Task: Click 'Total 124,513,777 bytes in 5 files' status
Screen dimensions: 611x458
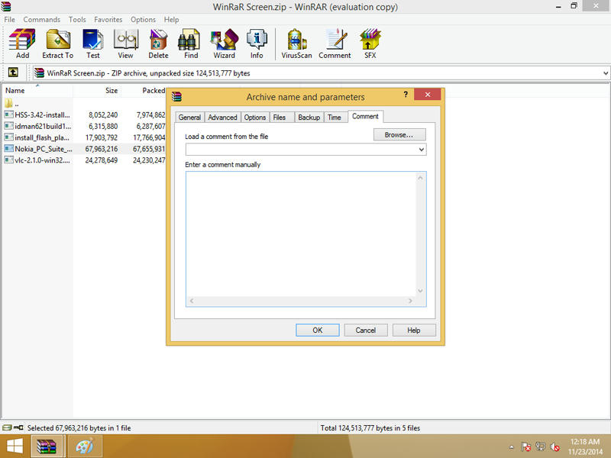Action: point(370,428)
